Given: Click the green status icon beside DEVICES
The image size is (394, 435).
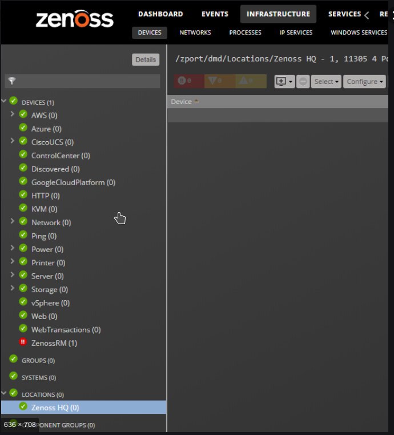Looking at the screenshot, I should [13, 101].
